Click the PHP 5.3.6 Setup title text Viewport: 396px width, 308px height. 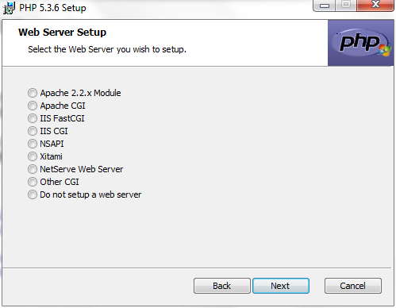[x=52, y=8]
